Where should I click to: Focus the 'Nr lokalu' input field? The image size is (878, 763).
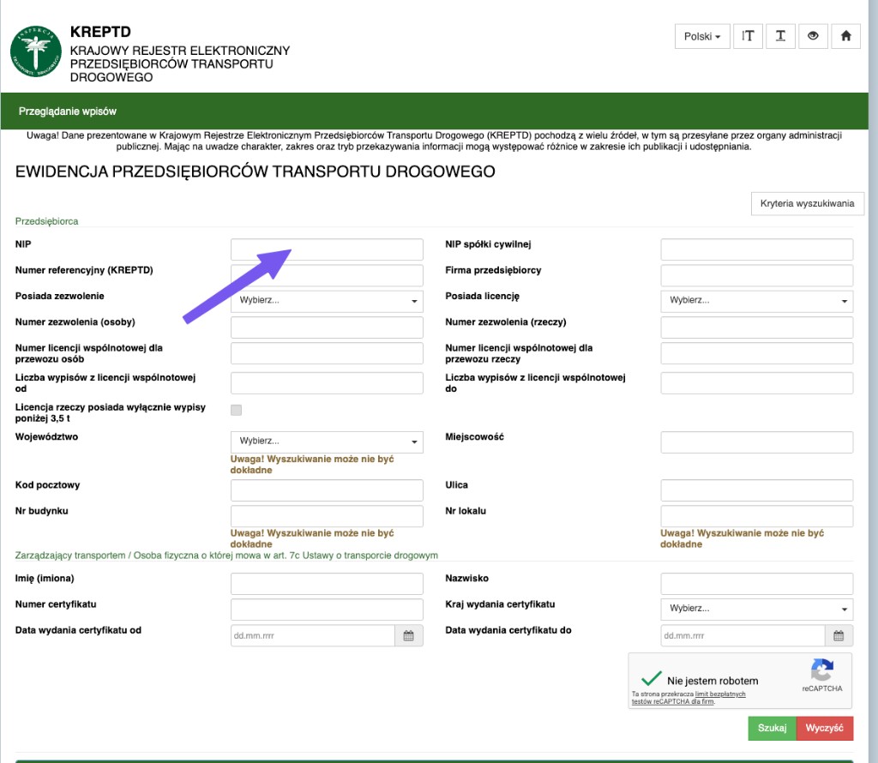756,516
